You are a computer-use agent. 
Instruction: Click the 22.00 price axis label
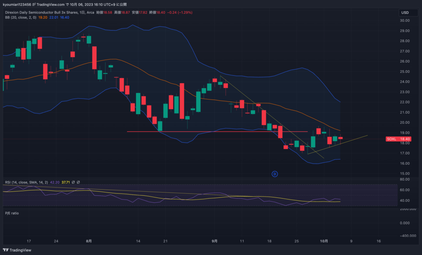coord(405,102)
